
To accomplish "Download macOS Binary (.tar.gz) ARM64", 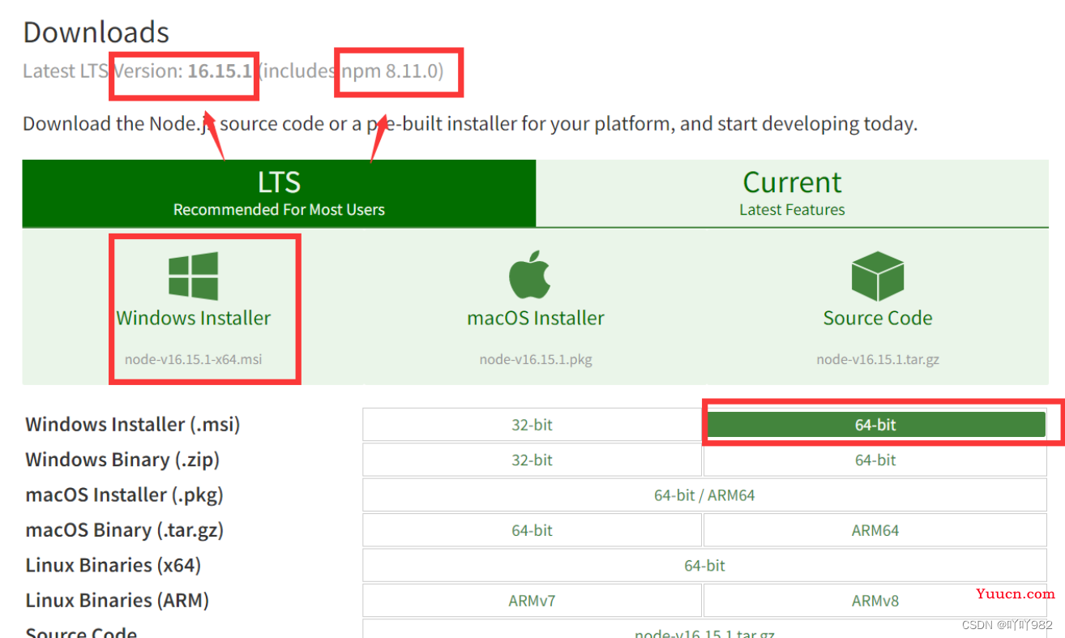I will (875, 530).
